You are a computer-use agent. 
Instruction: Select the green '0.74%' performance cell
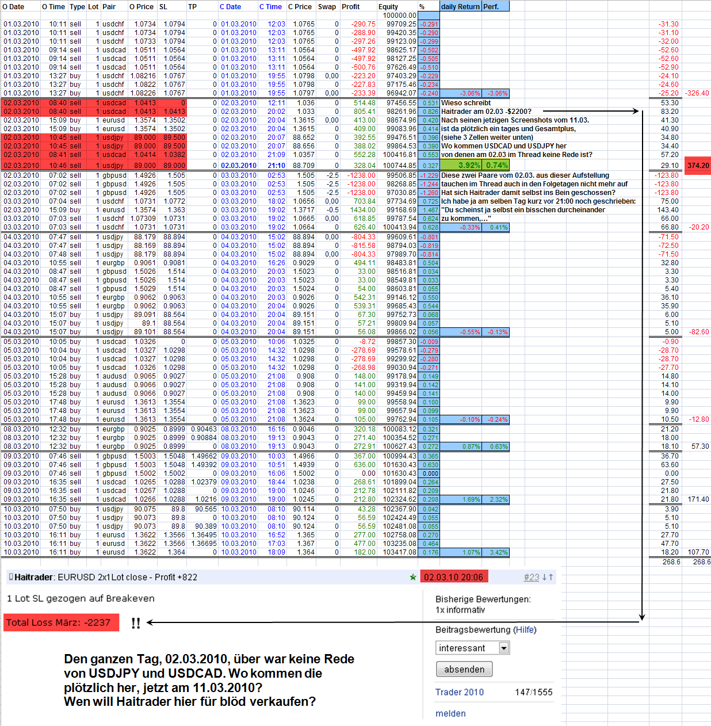pyautogui.click(x=495, y=165)
